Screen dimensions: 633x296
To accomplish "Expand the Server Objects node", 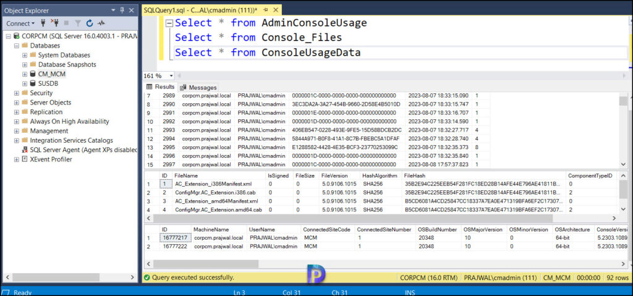I will tap(17, 103).
